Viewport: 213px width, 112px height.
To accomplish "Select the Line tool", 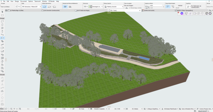I will pos(2,94).
